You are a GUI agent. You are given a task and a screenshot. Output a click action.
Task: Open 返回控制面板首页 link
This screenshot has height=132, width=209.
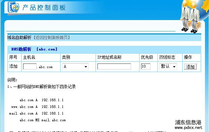point(52,37)
